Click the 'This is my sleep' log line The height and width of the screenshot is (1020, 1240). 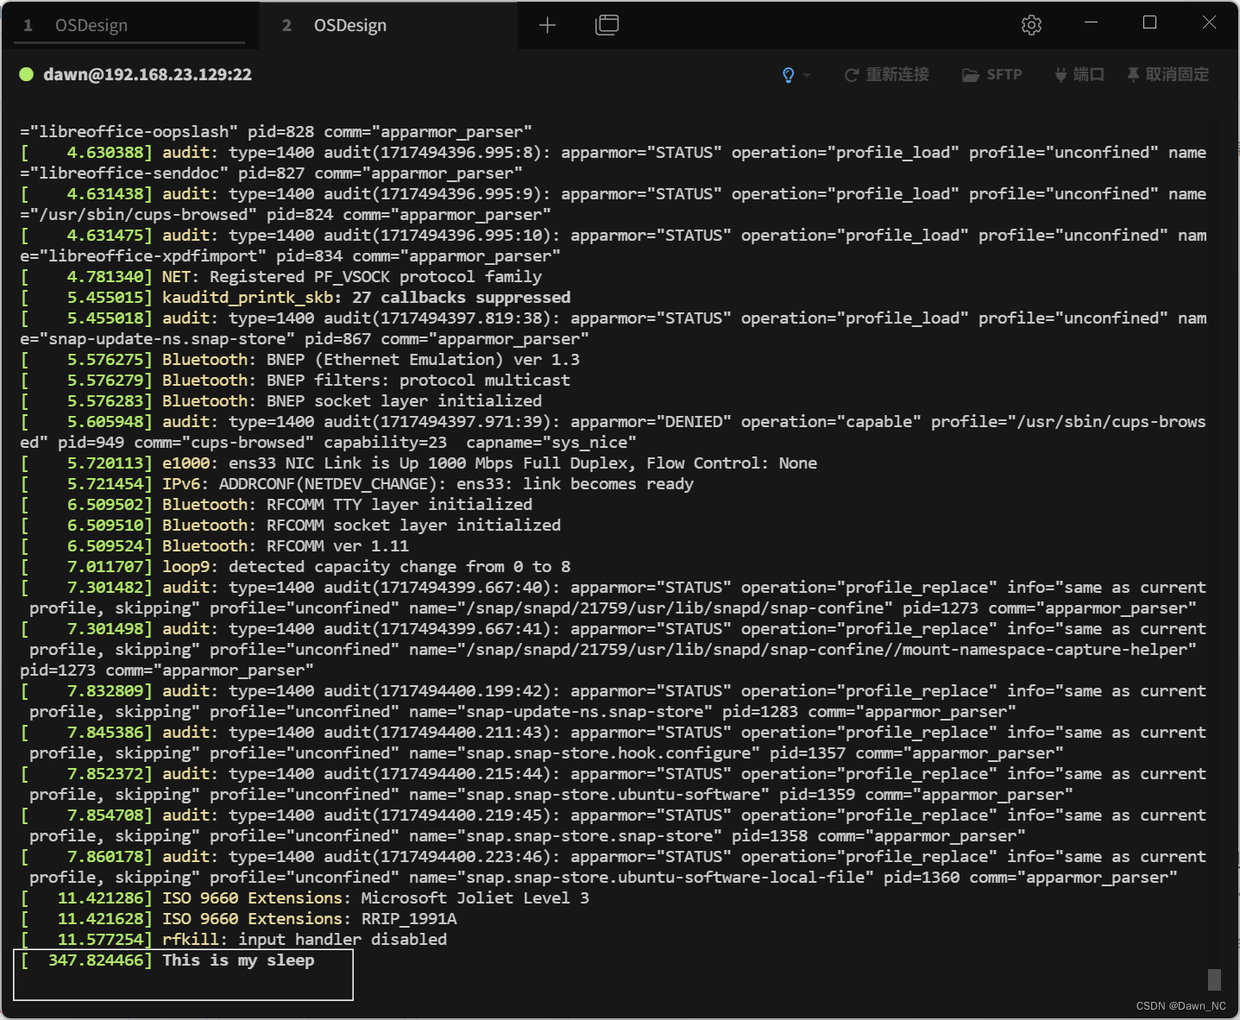coord(168,960)
